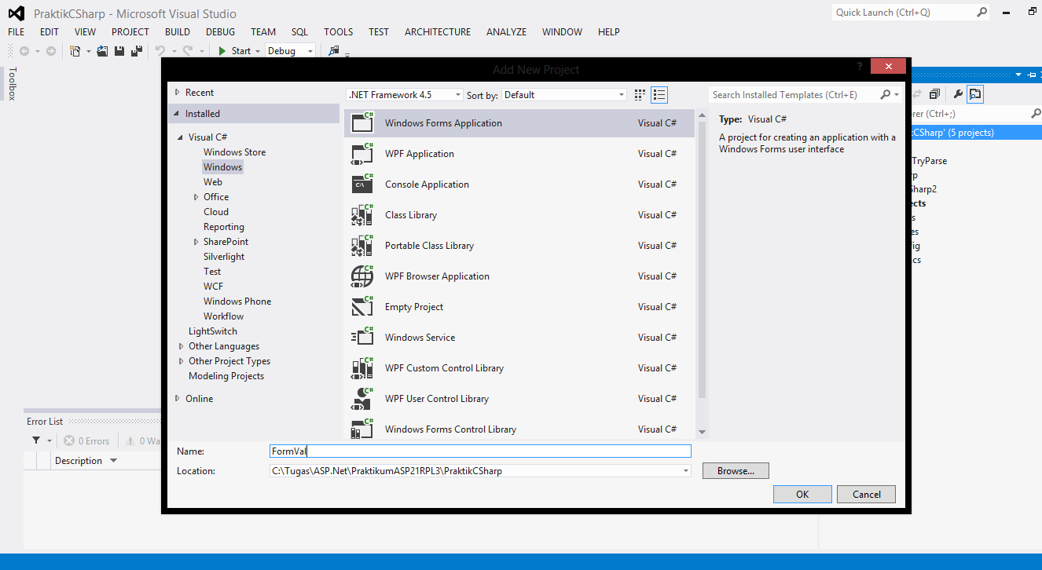Click the Browse button for project location
Image resolution: width=1042 pixels, height=570 pixels.
(735, 470)
